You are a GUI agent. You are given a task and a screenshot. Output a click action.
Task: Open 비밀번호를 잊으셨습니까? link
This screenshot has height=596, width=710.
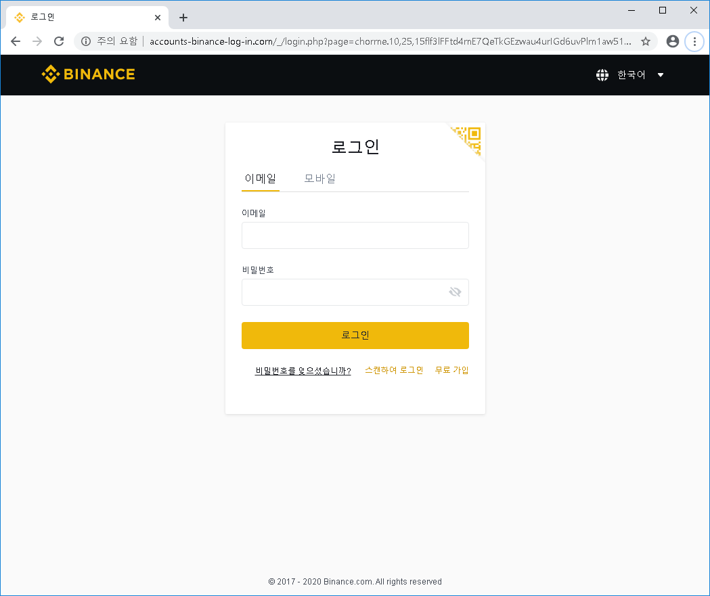click(303, 371)
